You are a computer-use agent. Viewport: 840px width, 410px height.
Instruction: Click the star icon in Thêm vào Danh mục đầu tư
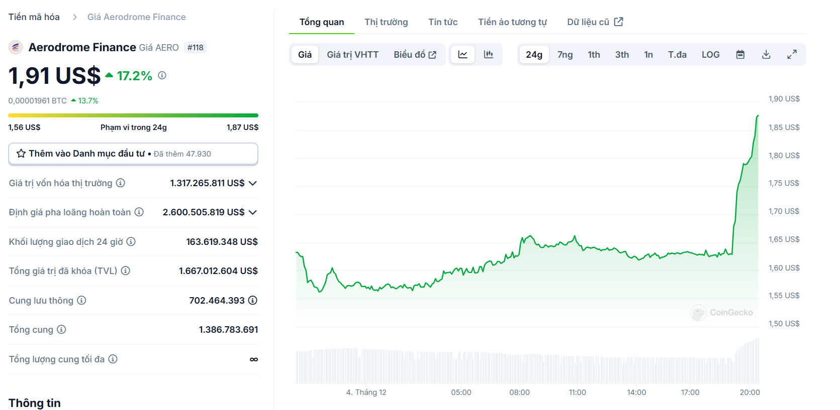point(21,154)
